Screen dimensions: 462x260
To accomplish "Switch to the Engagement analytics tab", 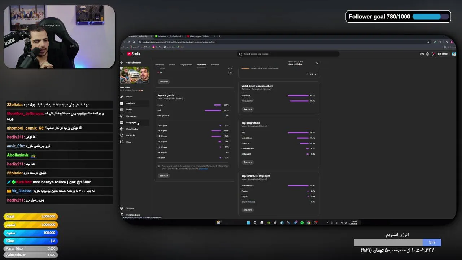I will (x=186, y=65).
